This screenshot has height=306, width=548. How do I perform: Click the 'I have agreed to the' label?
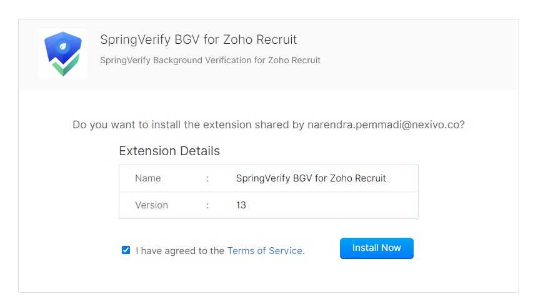tap(180, 251)
